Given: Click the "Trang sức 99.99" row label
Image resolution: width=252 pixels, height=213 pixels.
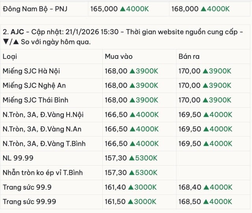Looking at the screenshot, I should coord(29,202).
